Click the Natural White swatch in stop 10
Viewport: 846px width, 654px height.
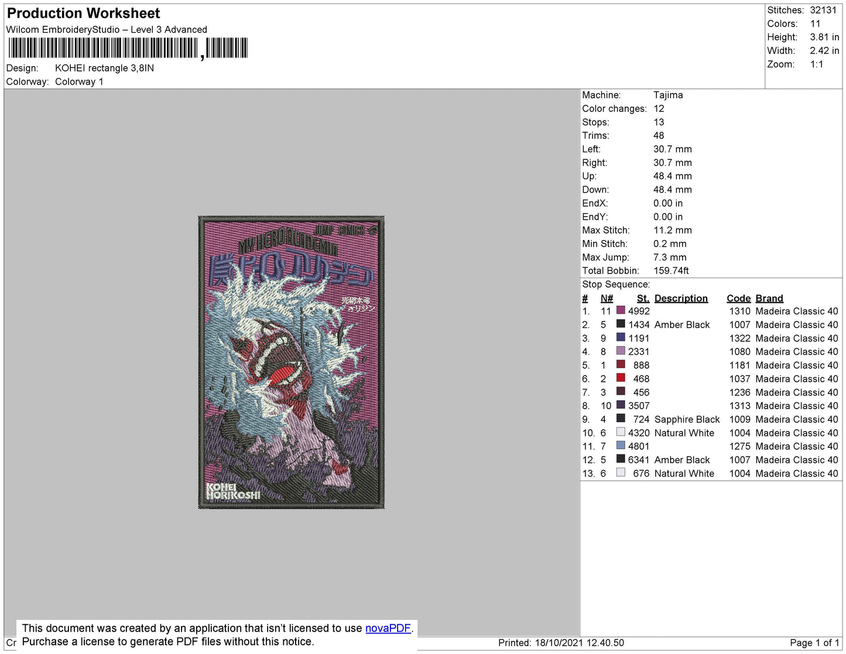[621, 432]
